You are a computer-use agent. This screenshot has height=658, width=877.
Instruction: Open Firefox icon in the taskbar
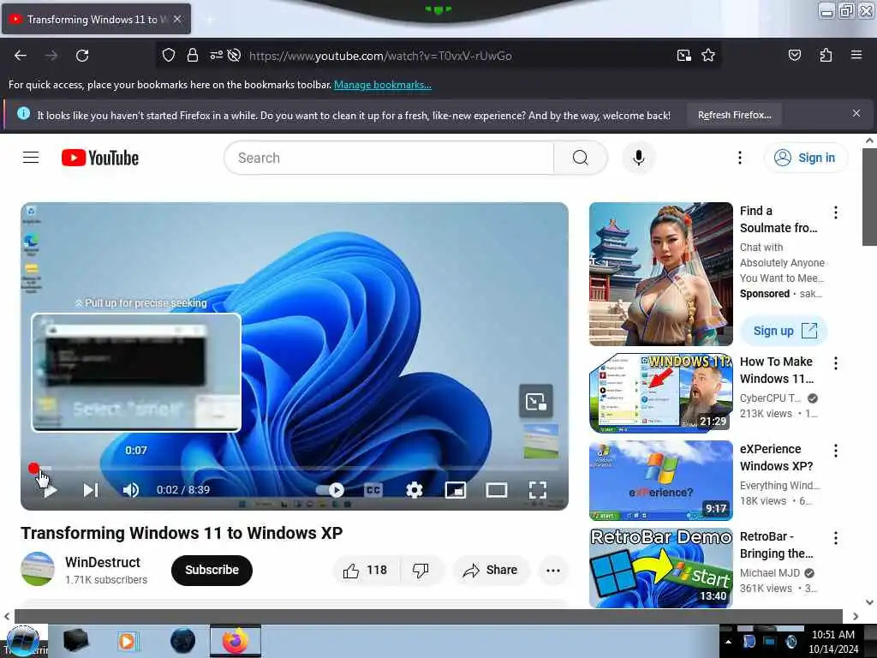click(236, 641)
